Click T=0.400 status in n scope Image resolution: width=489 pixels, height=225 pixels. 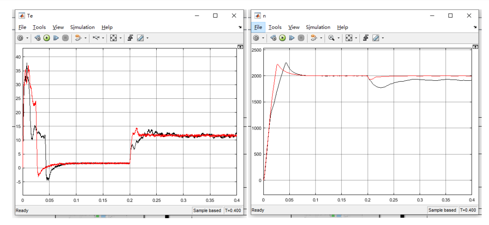468,211
